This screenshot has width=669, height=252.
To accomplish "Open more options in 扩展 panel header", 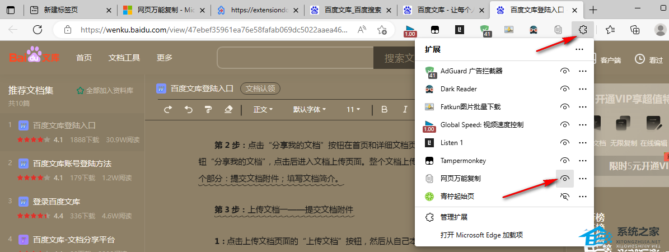I will (x=579, y=49).
